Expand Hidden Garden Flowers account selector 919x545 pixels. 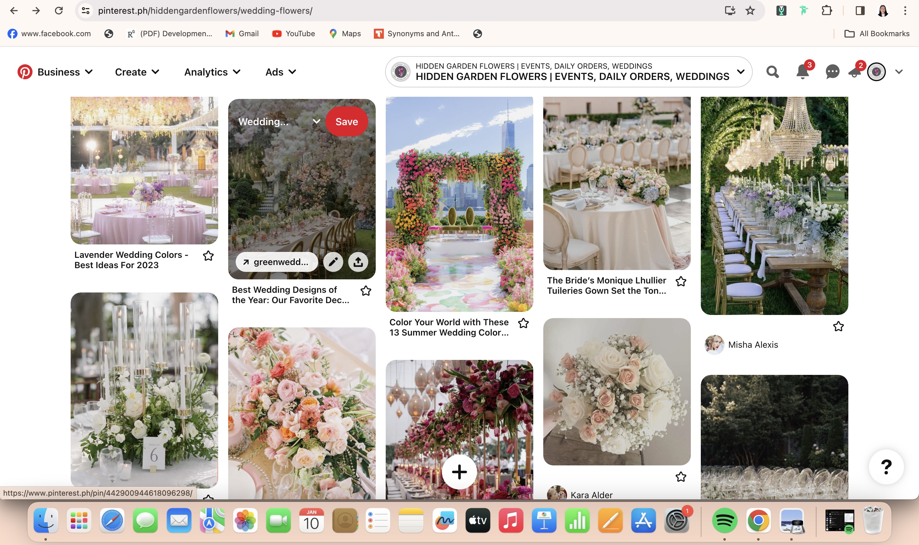741,71
